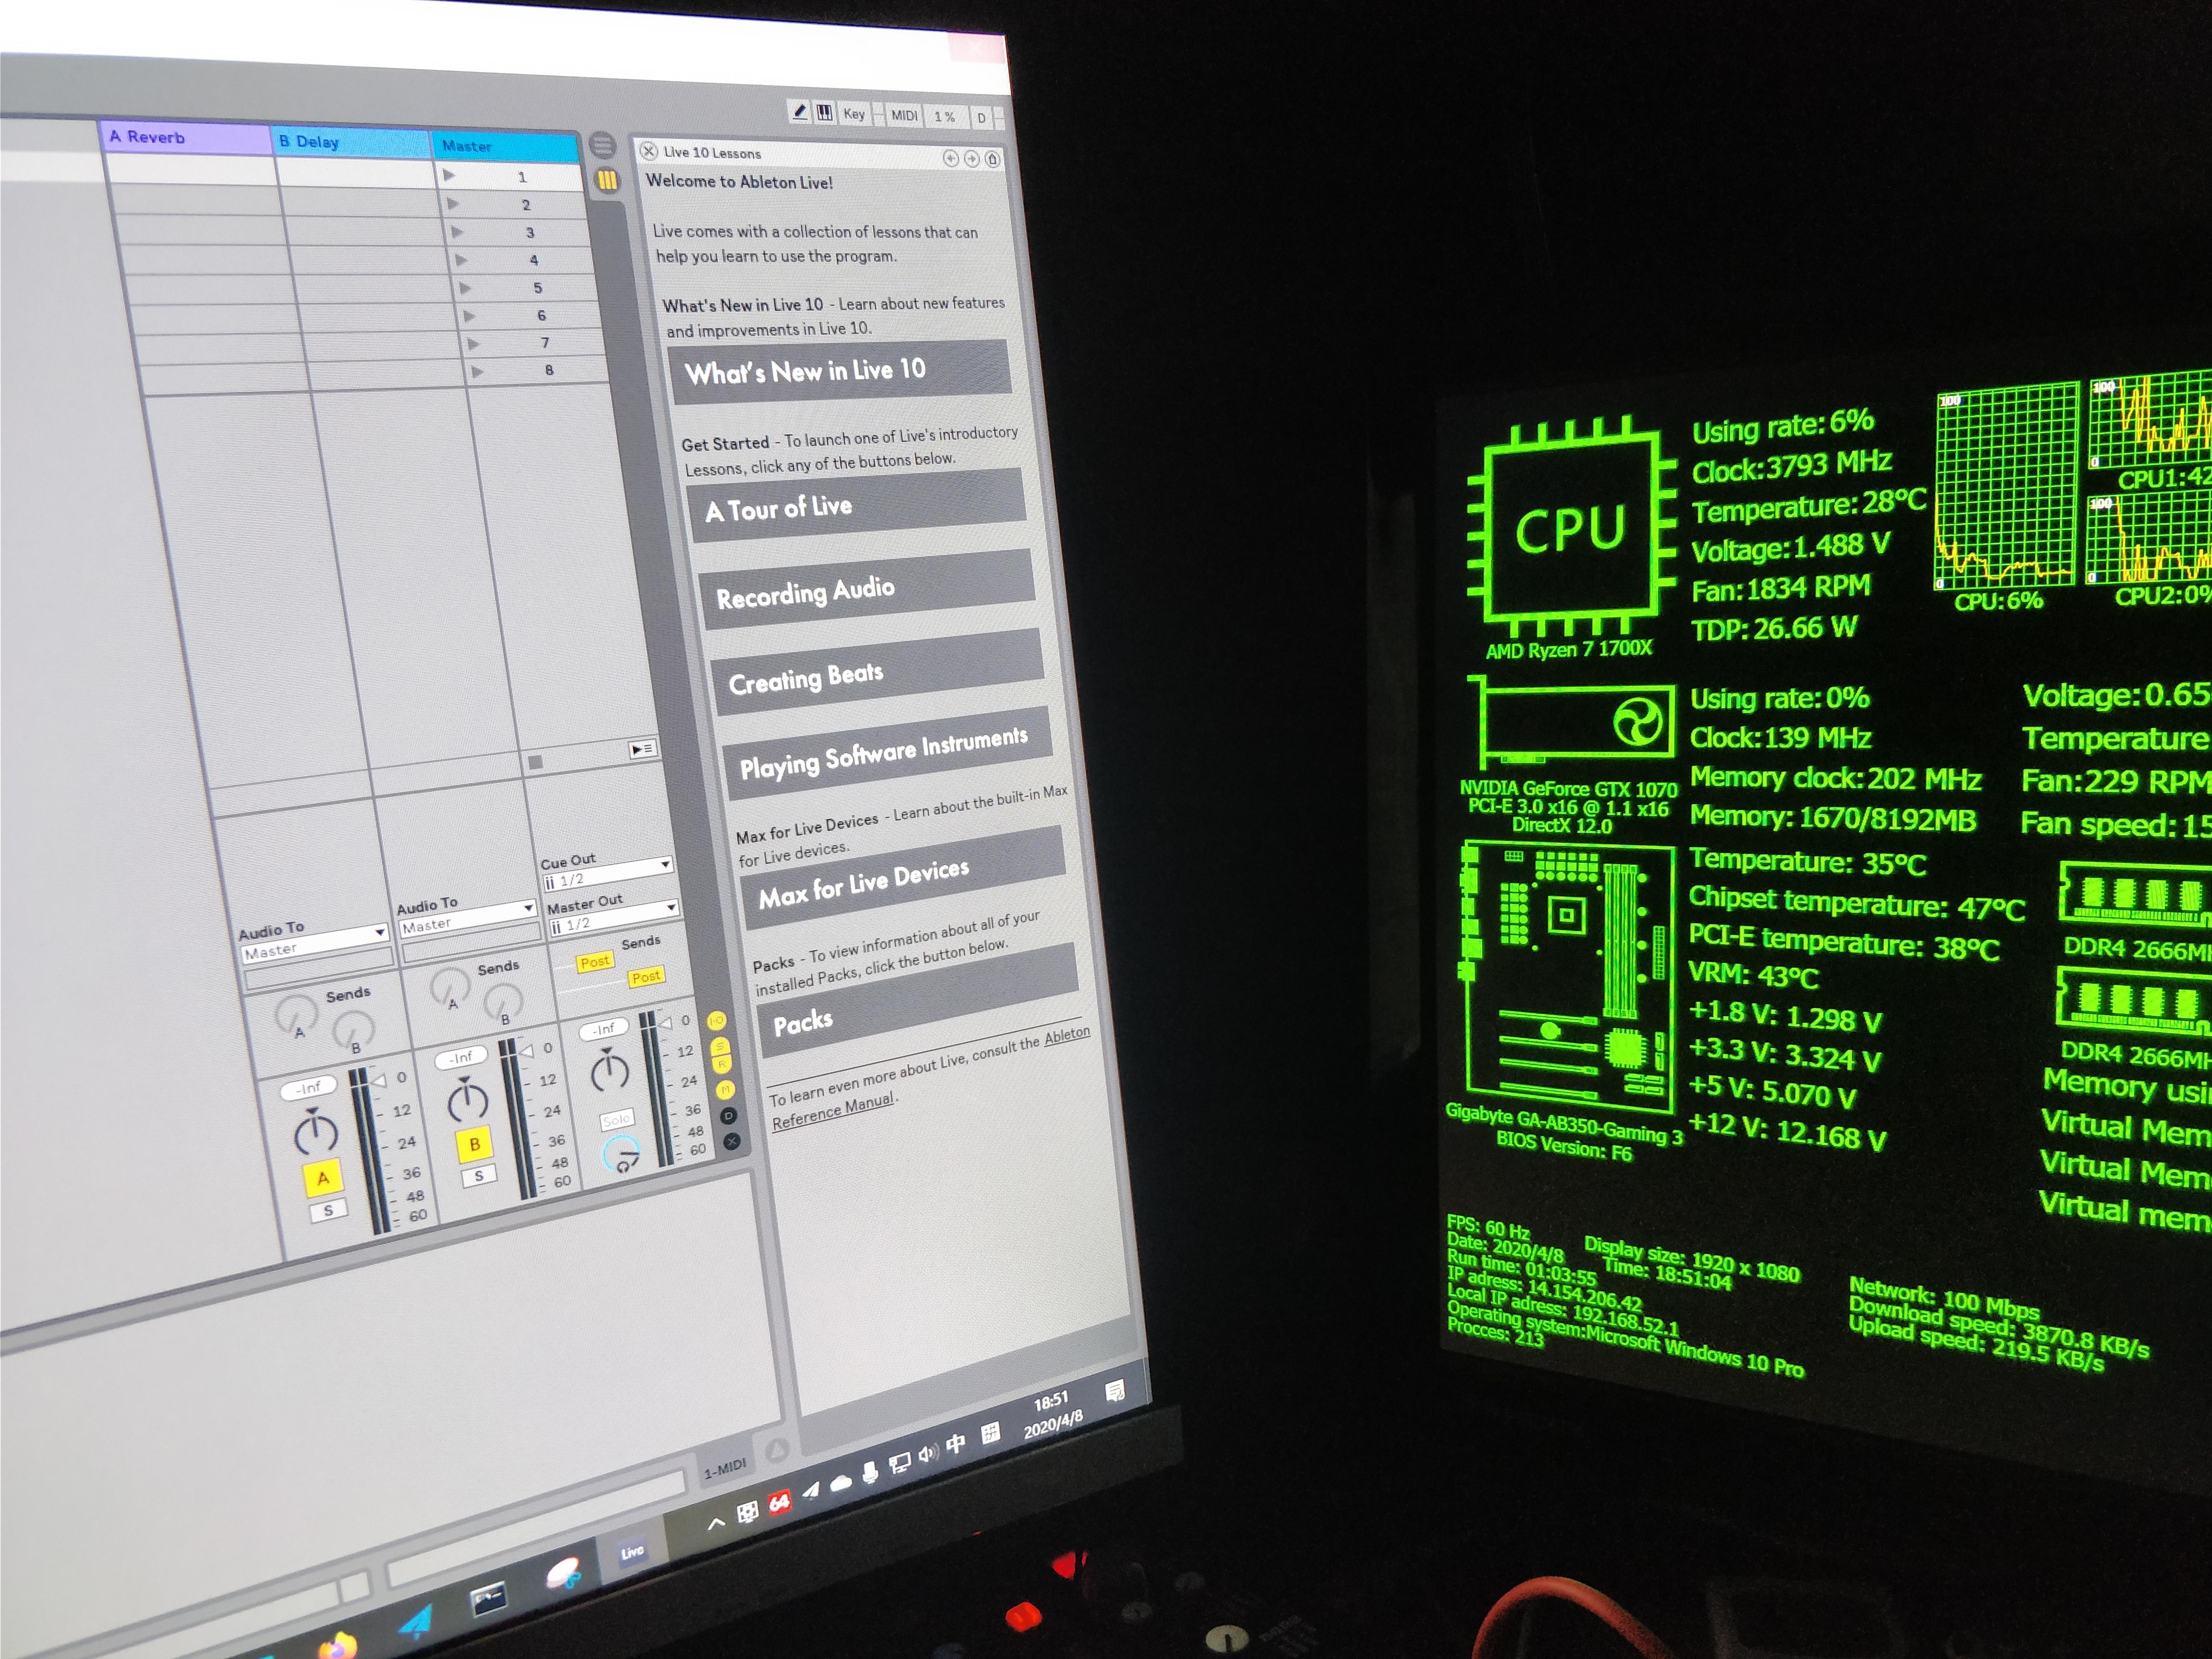The image size is (2212, 1659).
Task: Enable Draw Mode pencil icon
Action: point(800,112)
